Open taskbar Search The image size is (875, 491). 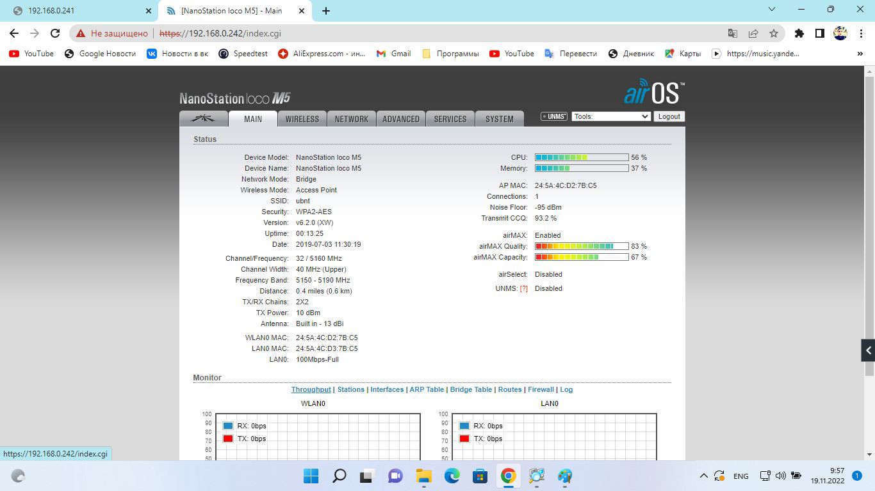pos(339,476)
